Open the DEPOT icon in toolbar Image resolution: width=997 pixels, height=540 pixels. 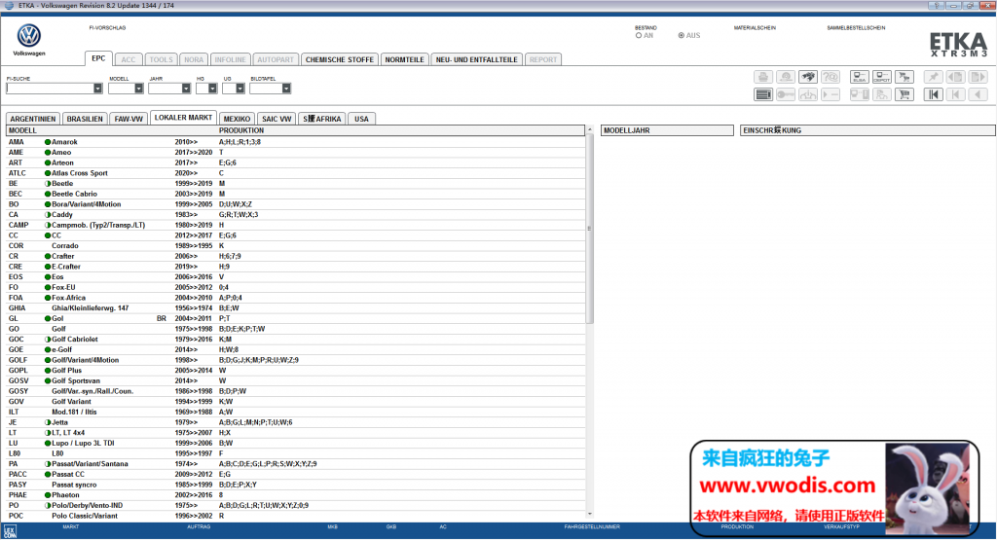click(x=882, y=77)
